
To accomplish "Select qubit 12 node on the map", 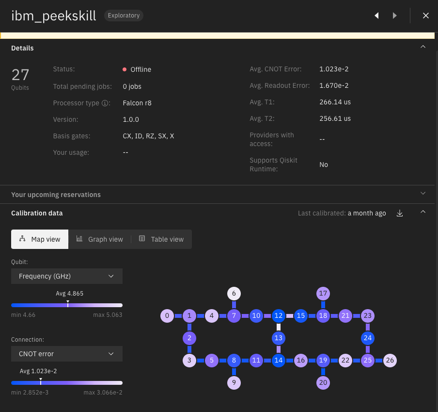I will pyautogui.click(x=278, y=316).
